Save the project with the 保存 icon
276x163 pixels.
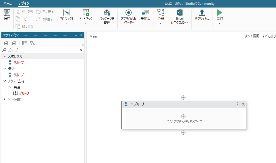[x=7, y=15]
